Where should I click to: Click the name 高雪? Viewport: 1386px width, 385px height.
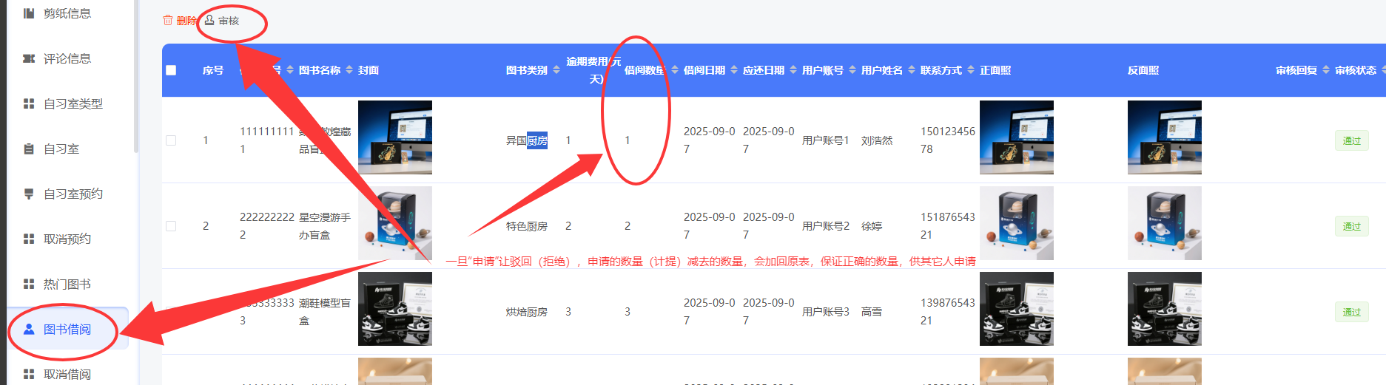[x=872, y=312]
